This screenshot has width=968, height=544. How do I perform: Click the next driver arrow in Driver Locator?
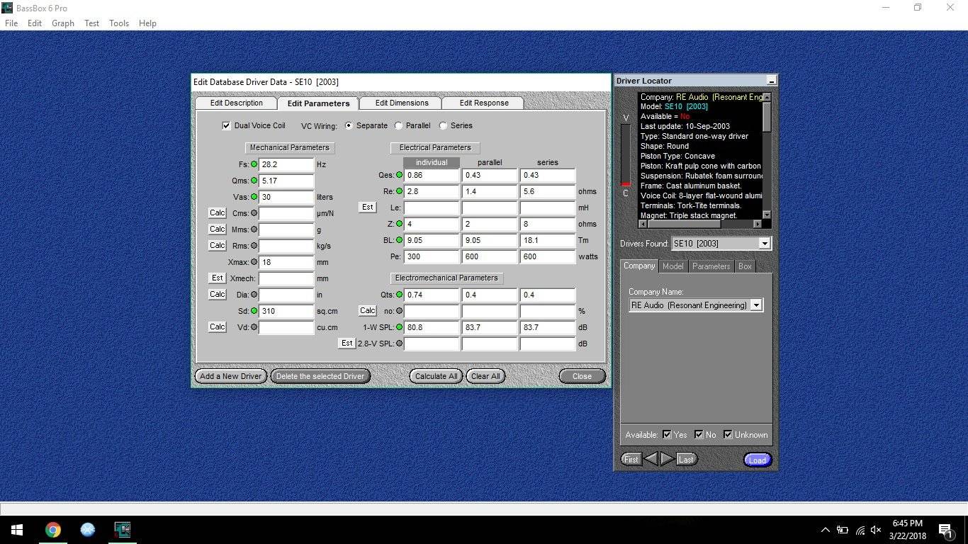point(667,459)
